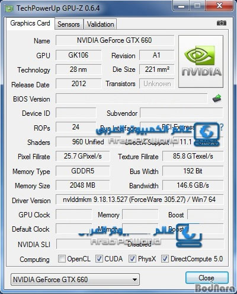237x294 pixels.
Task: Toggle the PhysX checkbox
Action: tap(132, 259)
